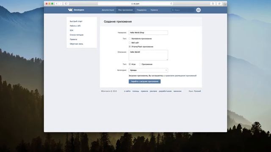Open Список методов in the sidebar
The height and width of the screenshot is (152, 271).
[x=77, y=35]
